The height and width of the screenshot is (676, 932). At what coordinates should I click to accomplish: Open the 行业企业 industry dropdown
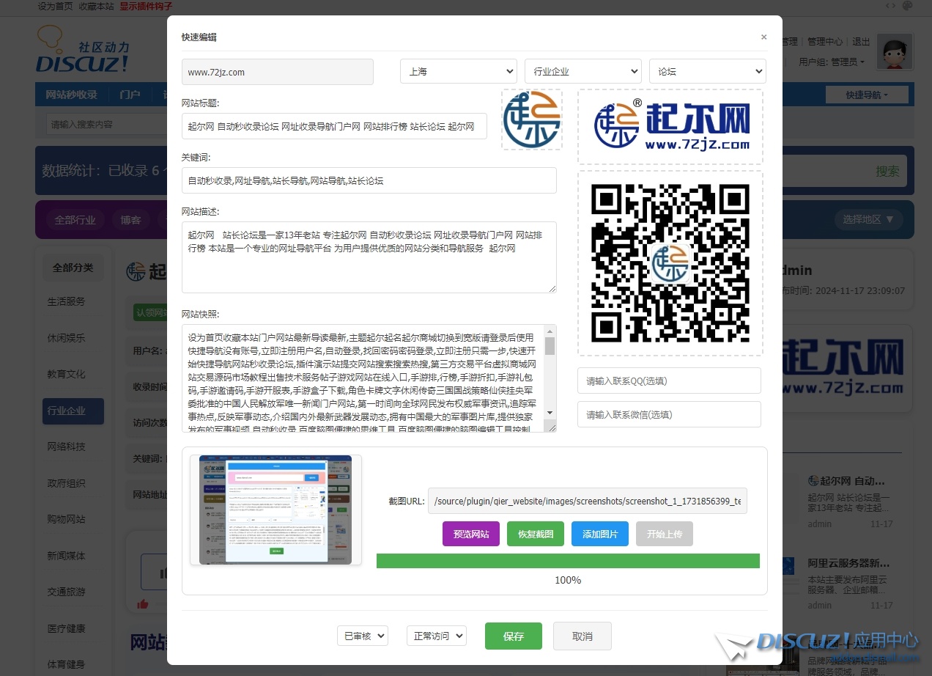click(x=582, y=71)
